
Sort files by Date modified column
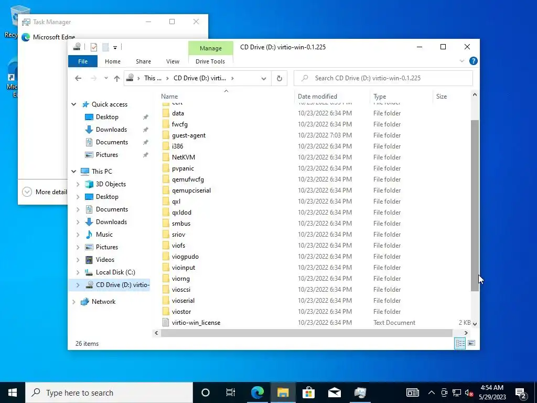[x=317, y=97]
